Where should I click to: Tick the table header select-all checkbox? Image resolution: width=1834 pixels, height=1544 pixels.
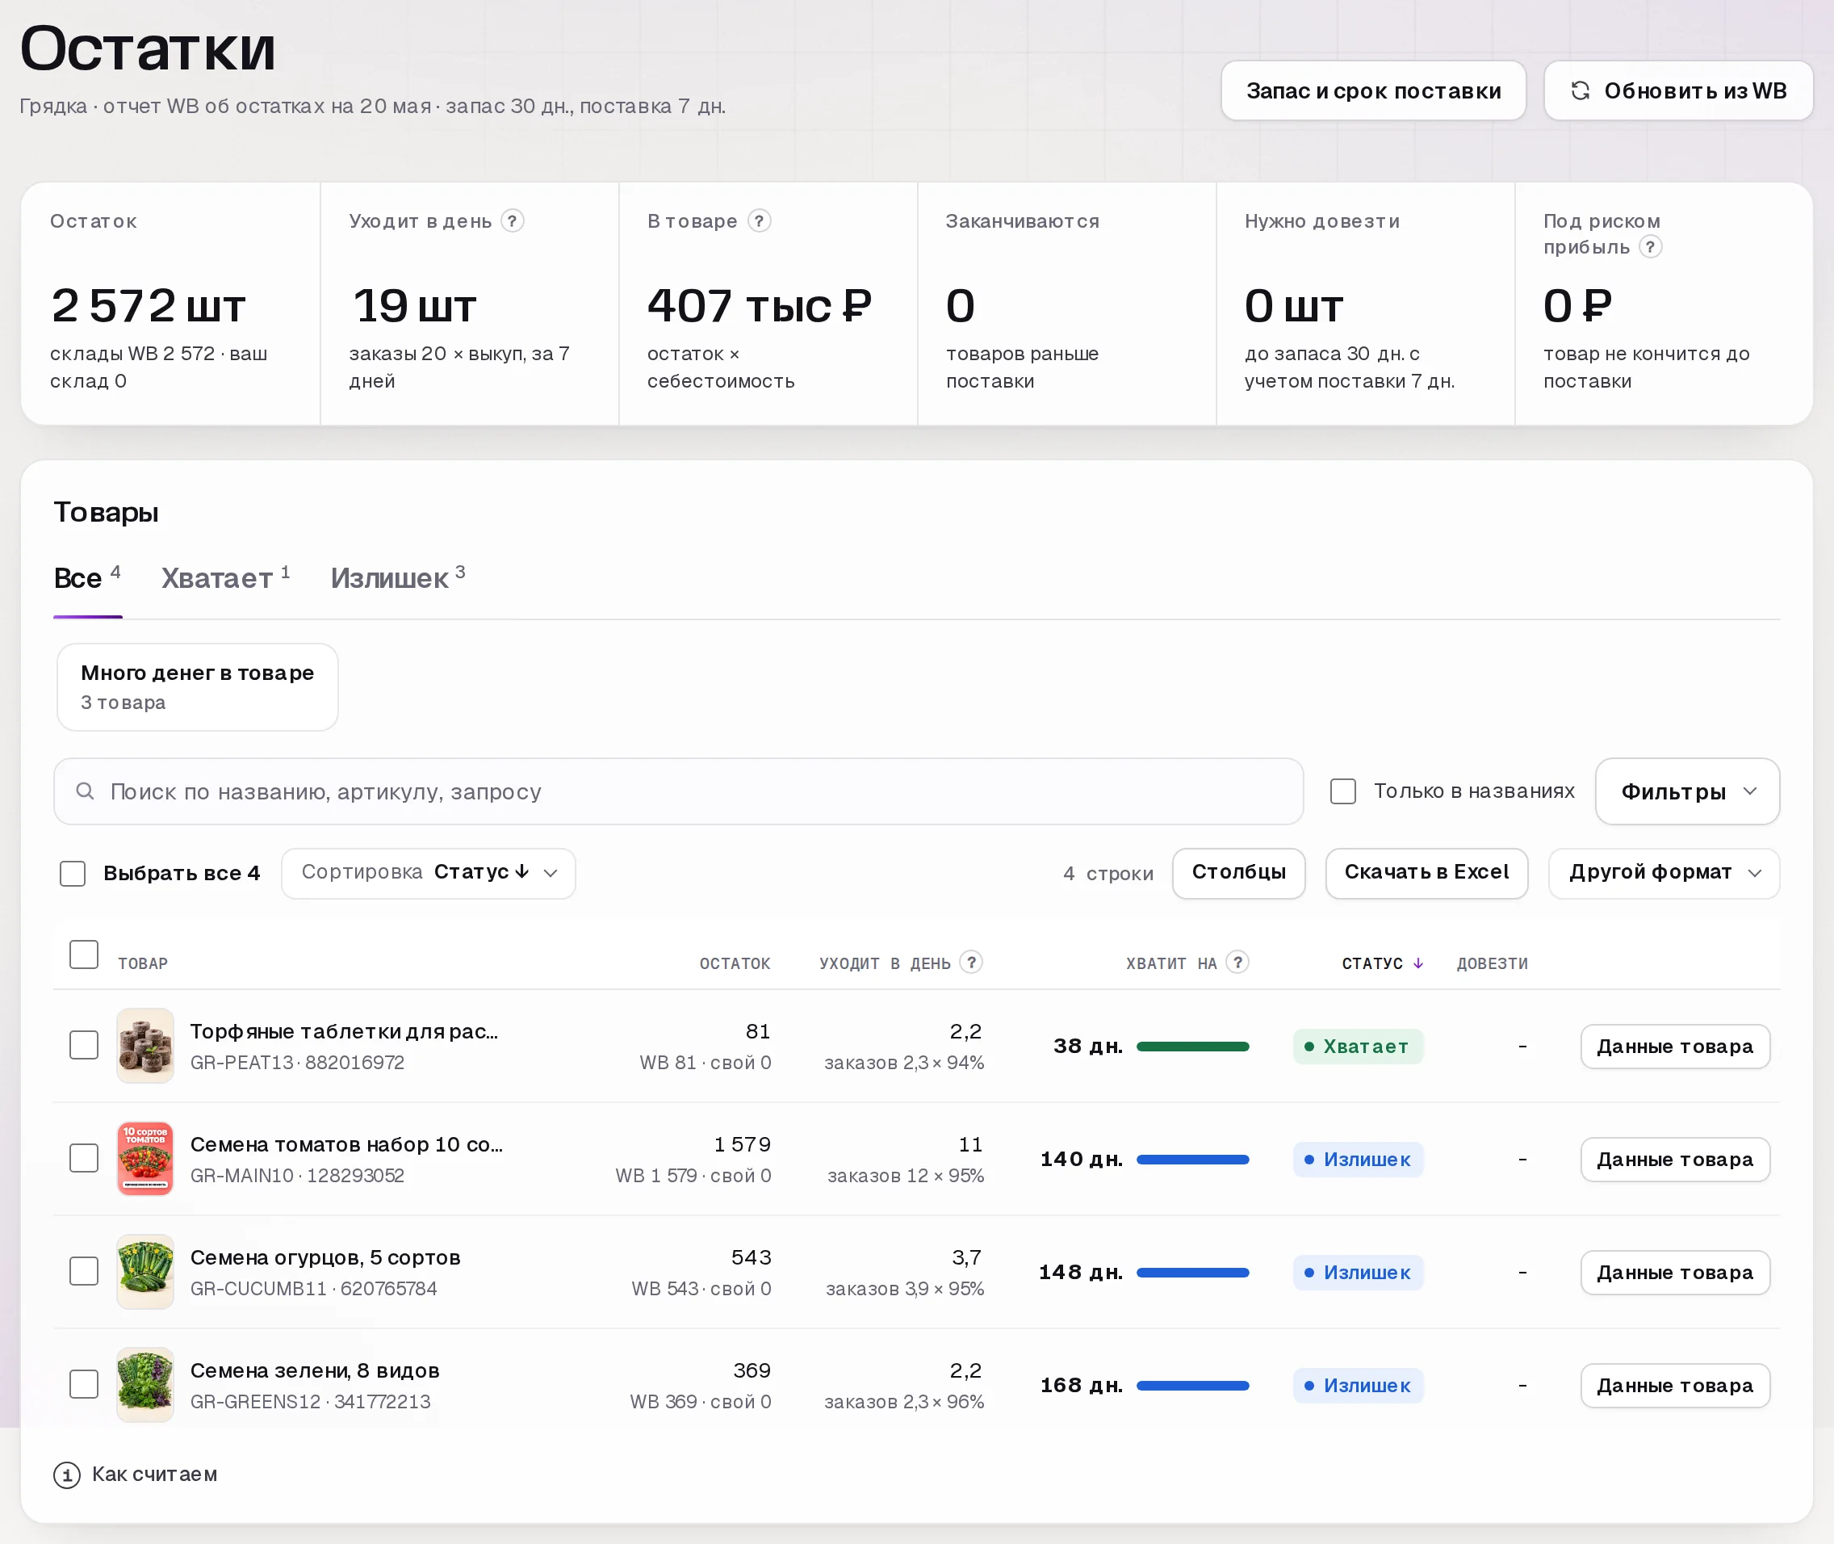(84, 955)
